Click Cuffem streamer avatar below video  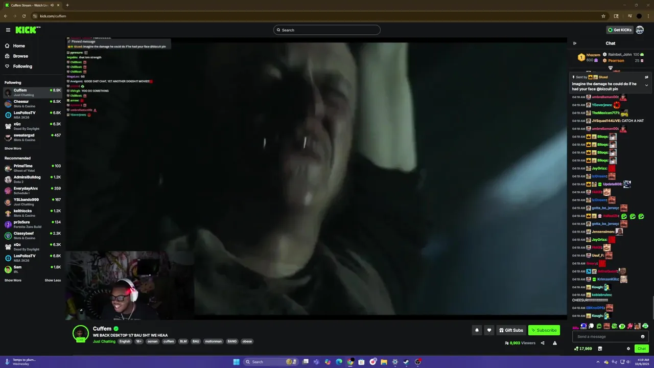pyautogui.click(x=80, y=333)
